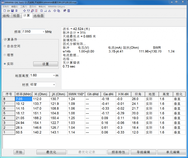Click the move four-arrow toolbar icon
The width and height of the screenshot is (188, 158).
click(24, 11)
